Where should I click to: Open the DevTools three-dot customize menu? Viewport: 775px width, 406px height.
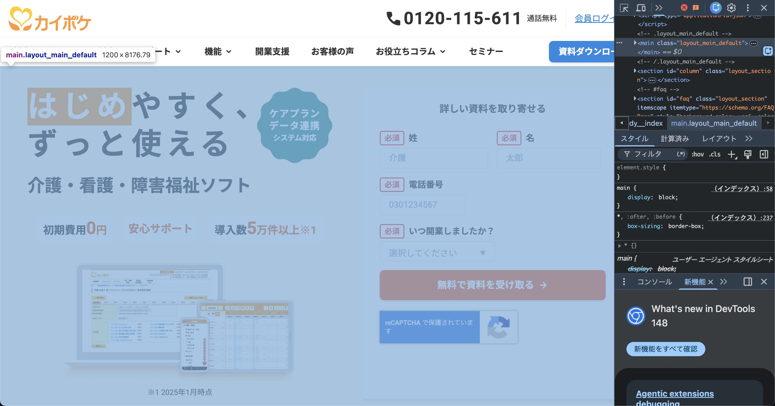pos(748,8)
